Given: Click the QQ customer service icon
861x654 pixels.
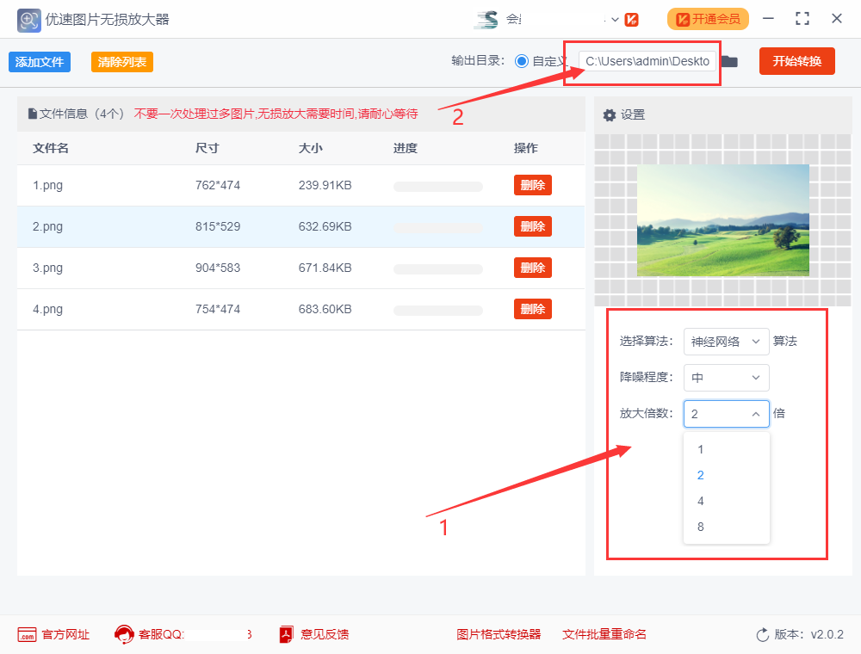Looking at the screenshot, I should click(x=125, y=634).
